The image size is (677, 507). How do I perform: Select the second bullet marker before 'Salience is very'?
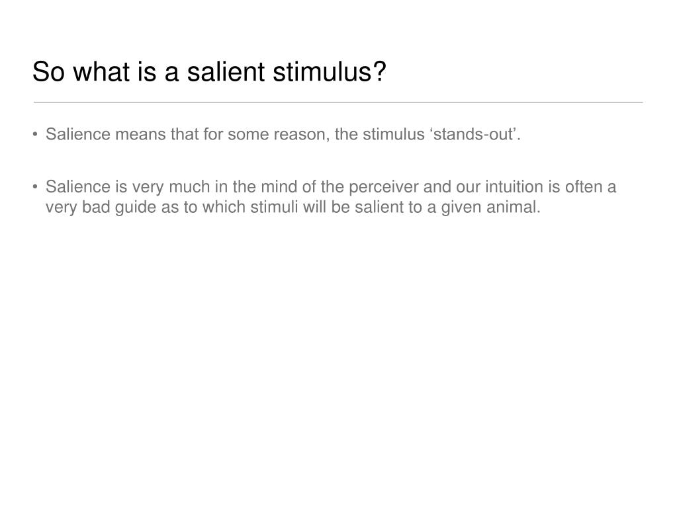pos(35,186)
